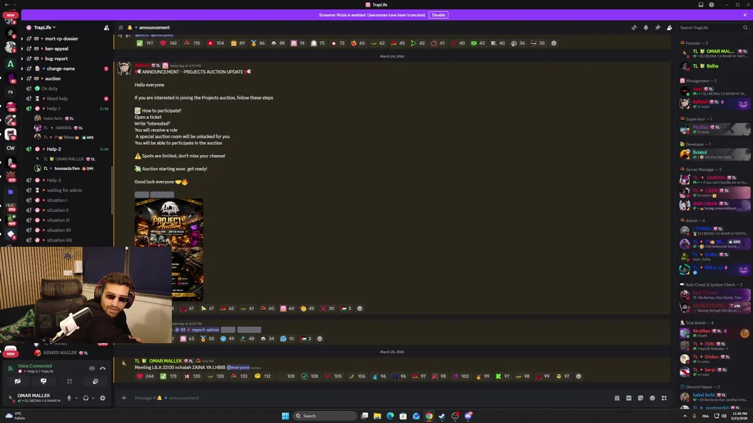Open the invite people icon beside TrapLife

pos(106,28)
